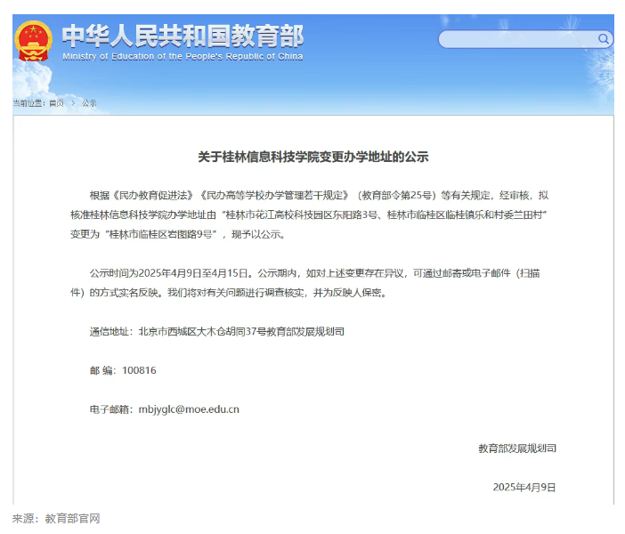Click the breadcrumb arrow separator
The image size is (625, 534).
point(73,103)
